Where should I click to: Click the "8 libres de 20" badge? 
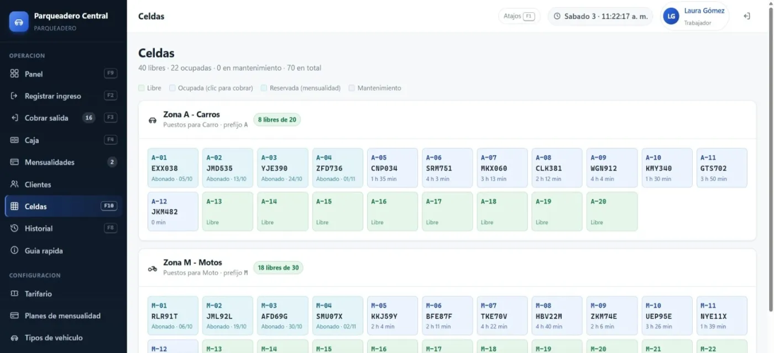pyautogui.click(x=277, y=120)
